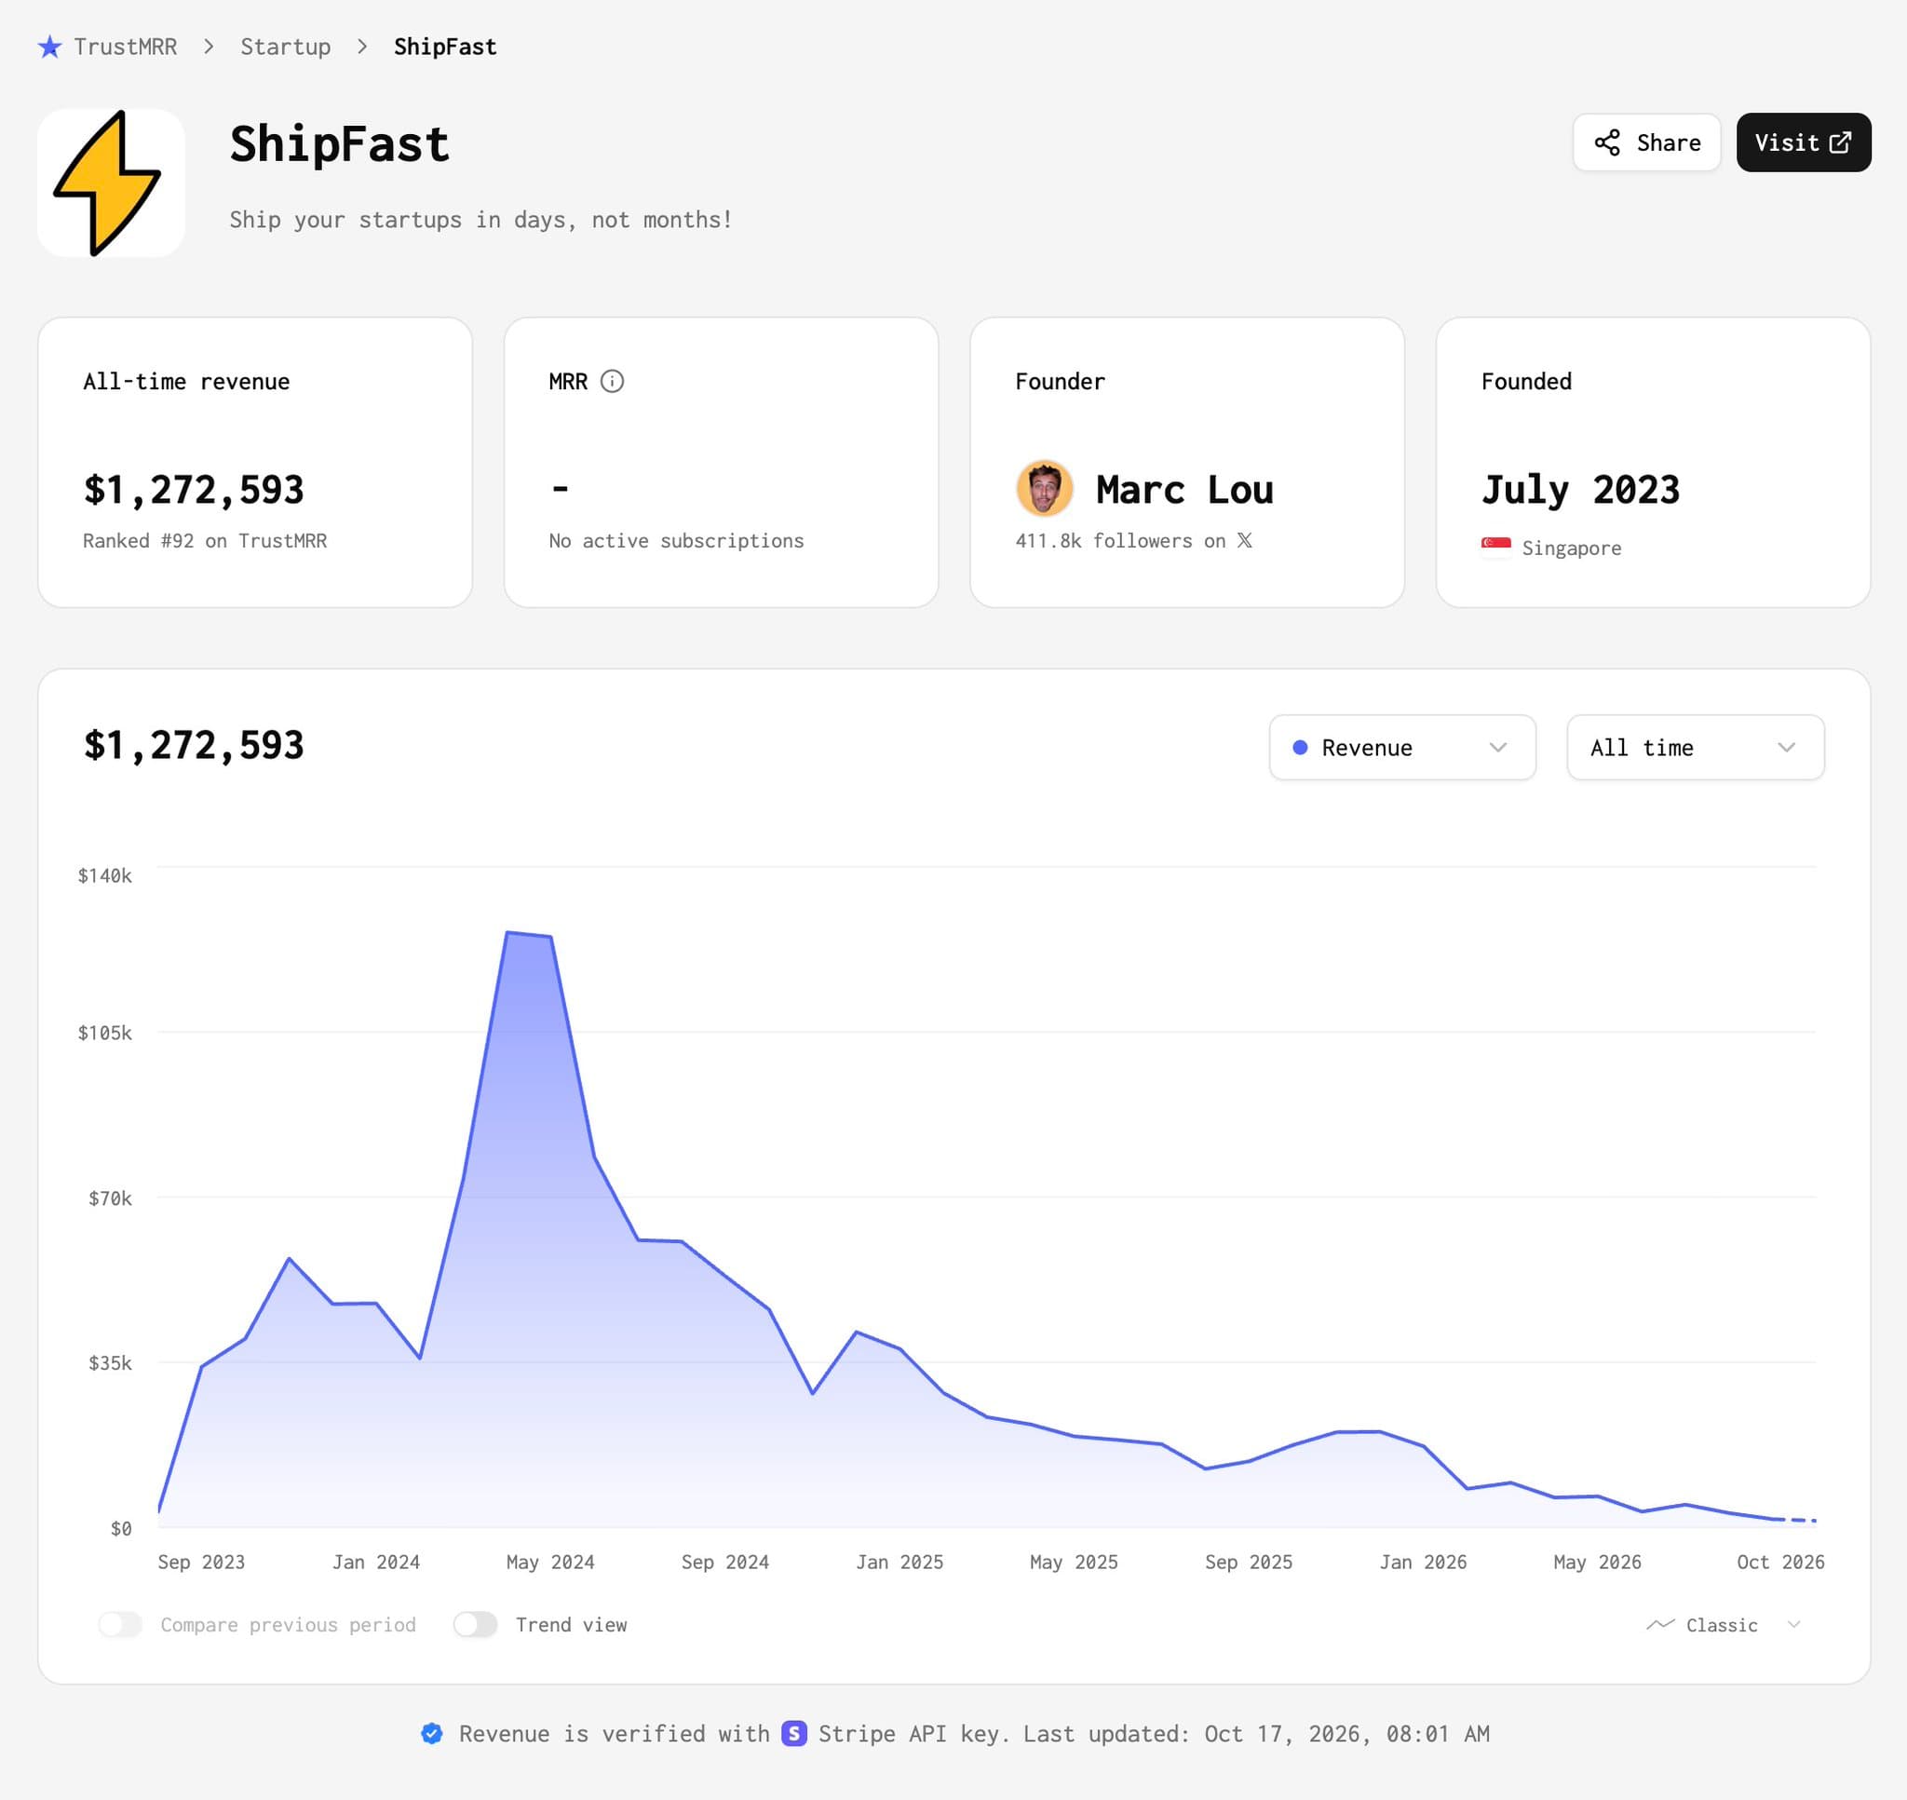Screen dimensions: 1907x1800
Task: Click '411.8k followers on' text
Action: pos(1120,540)
